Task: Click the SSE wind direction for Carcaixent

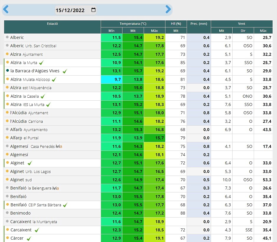Action: (x=249, y=230)
